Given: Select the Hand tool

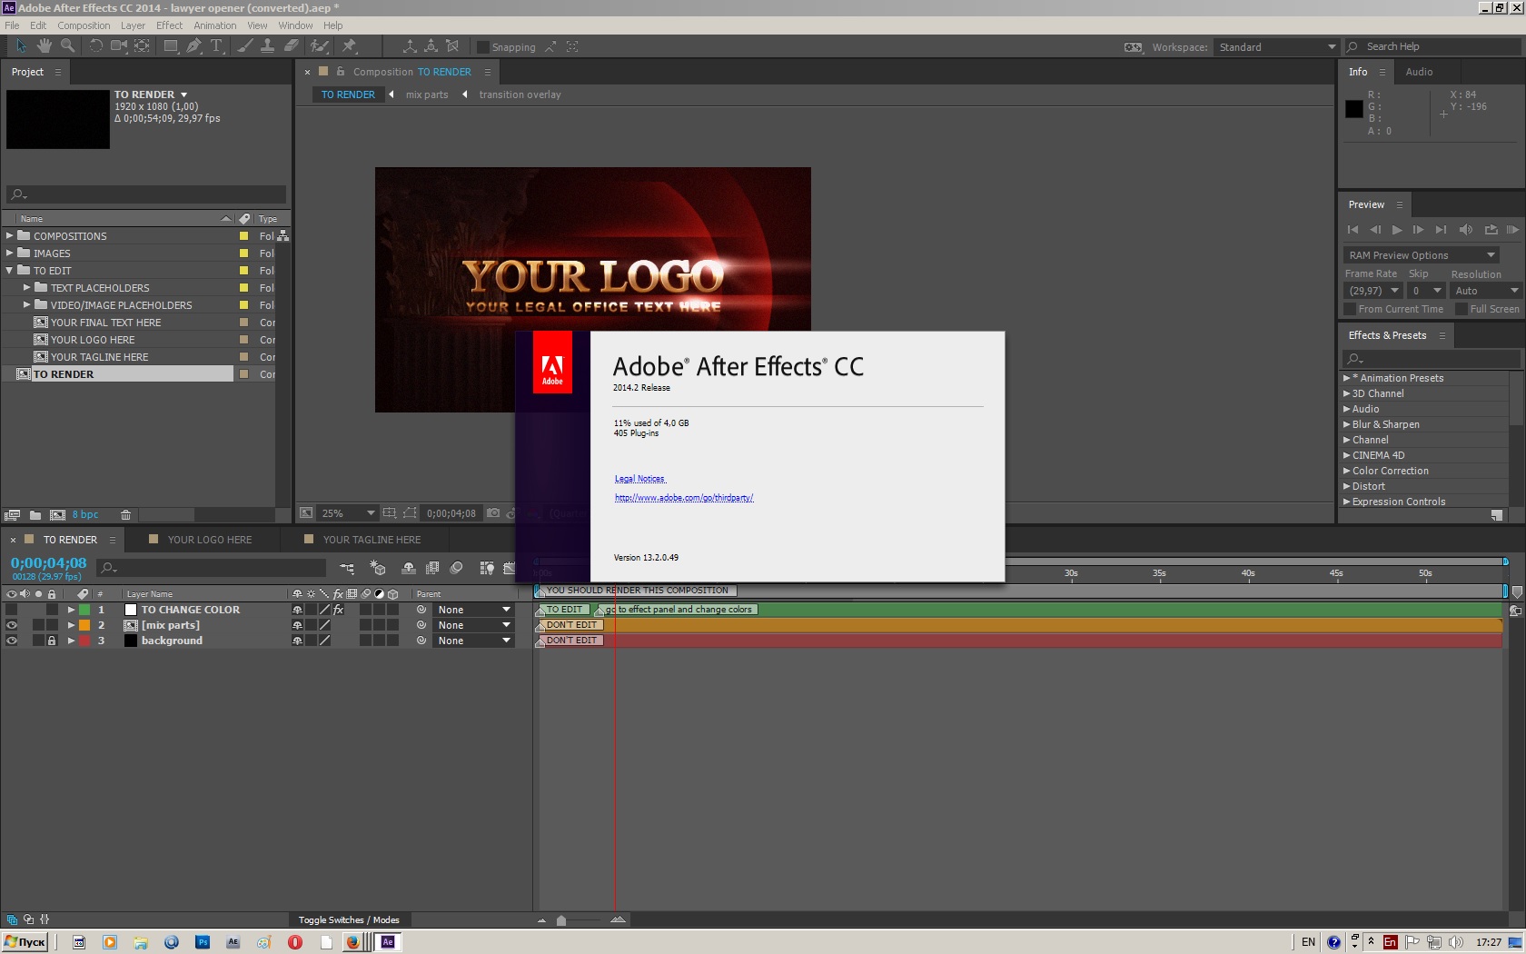Looking at the screenshot, I should (x=44, y=46).
